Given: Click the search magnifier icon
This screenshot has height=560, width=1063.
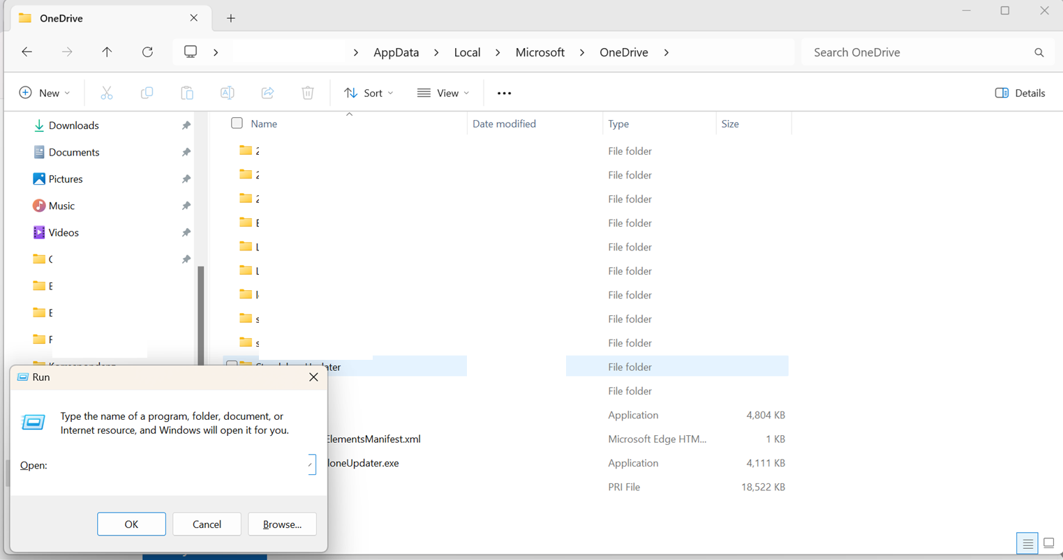Looking at the screenshot, I should (x=1039, y=52).
